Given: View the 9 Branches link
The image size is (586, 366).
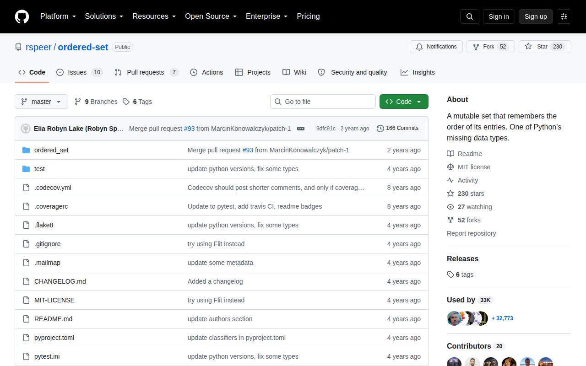Looking at the screenshot, I should tap(96, 102).
